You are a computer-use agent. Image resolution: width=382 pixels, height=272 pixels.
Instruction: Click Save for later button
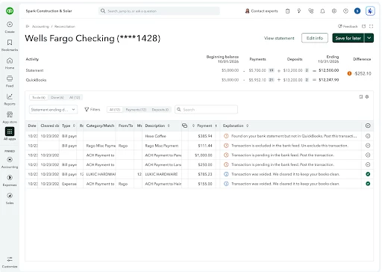click(348, 38)
